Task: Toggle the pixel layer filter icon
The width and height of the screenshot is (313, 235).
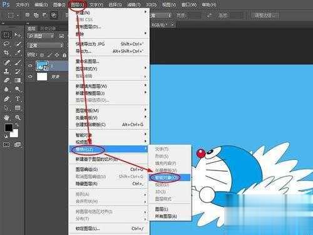Action: [62, 36]
